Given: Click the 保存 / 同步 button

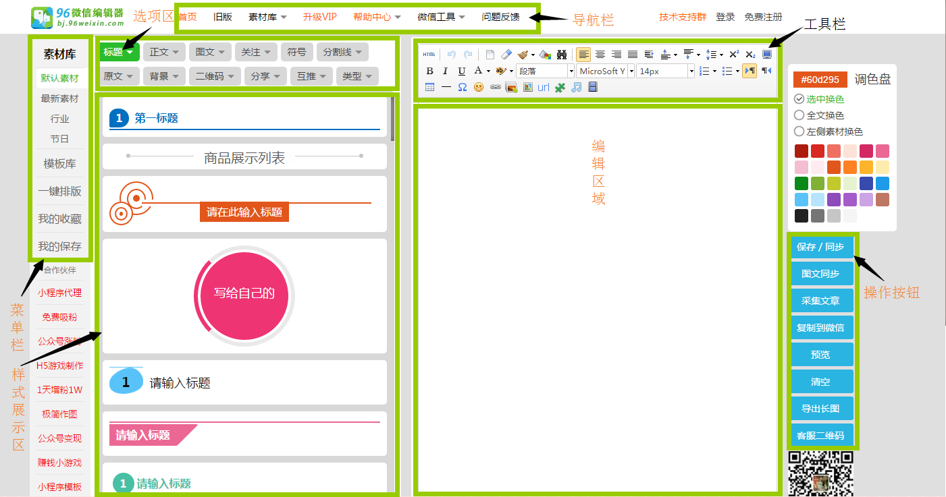Looking at the screenshot, I should click(820, 247).
